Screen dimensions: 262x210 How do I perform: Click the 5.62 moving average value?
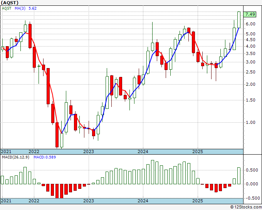(32, 8)
